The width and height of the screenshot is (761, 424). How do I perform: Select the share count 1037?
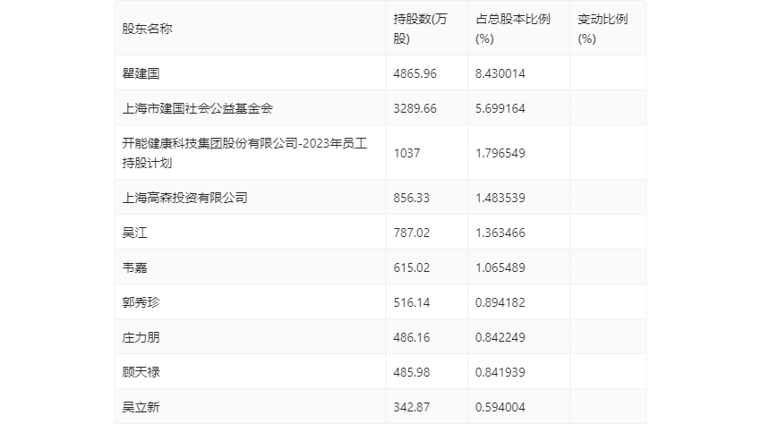(406, 153)
